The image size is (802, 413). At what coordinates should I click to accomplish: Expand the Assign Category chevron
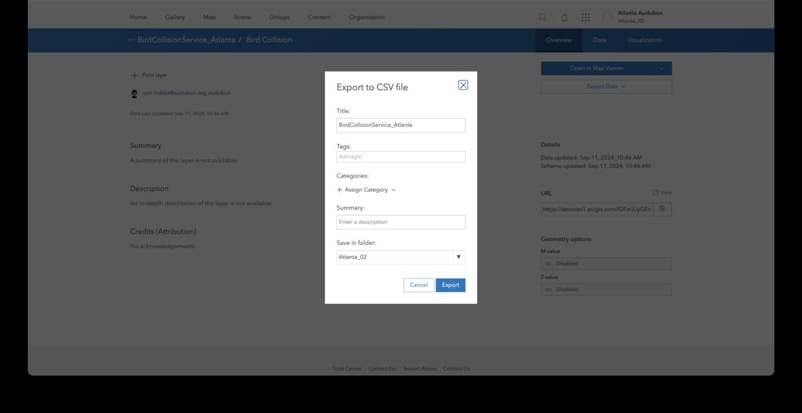[393, 190]
